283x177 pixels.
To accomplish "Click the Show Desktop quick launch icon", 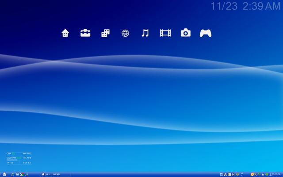I will pos(27,174).
